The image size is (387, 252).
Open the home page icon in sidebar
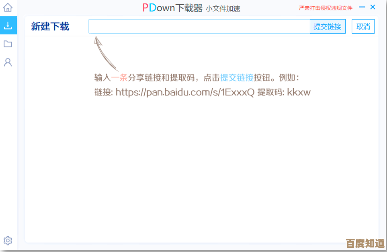point(8,7)
